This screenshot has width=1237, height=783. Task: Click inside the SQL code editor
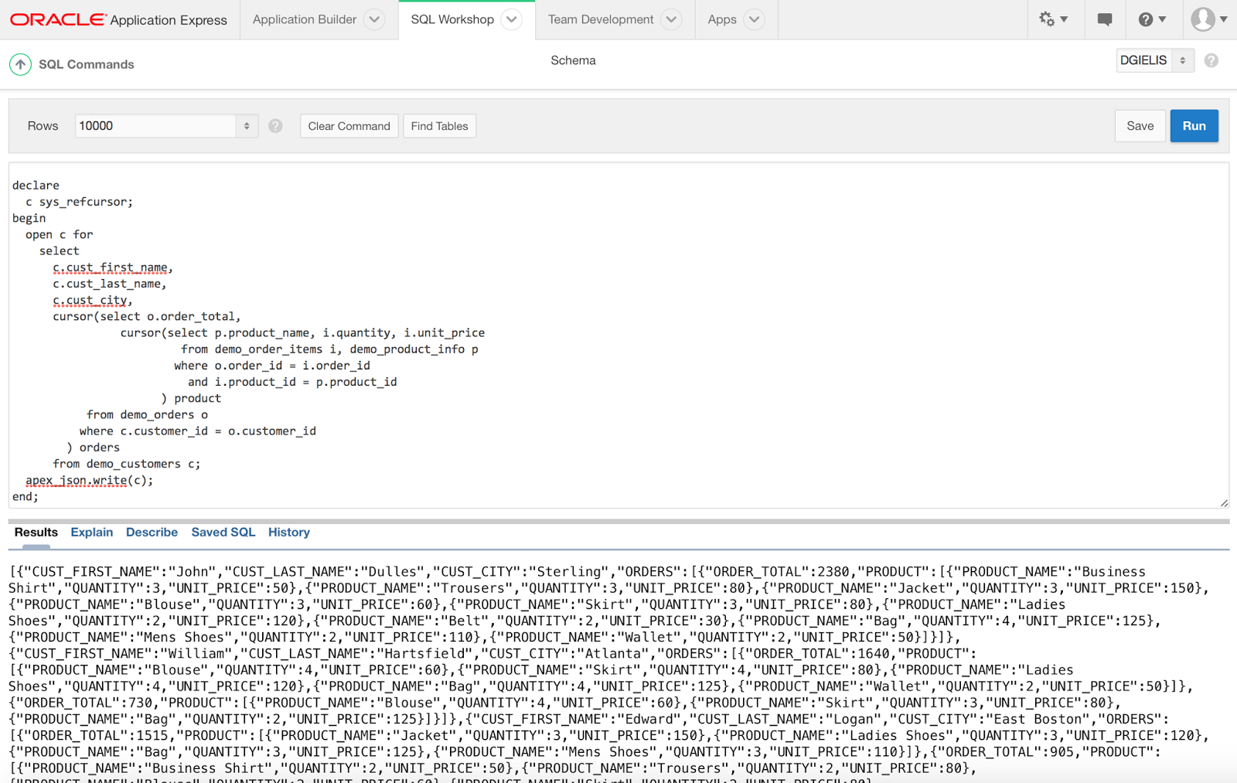pos(618,335)
